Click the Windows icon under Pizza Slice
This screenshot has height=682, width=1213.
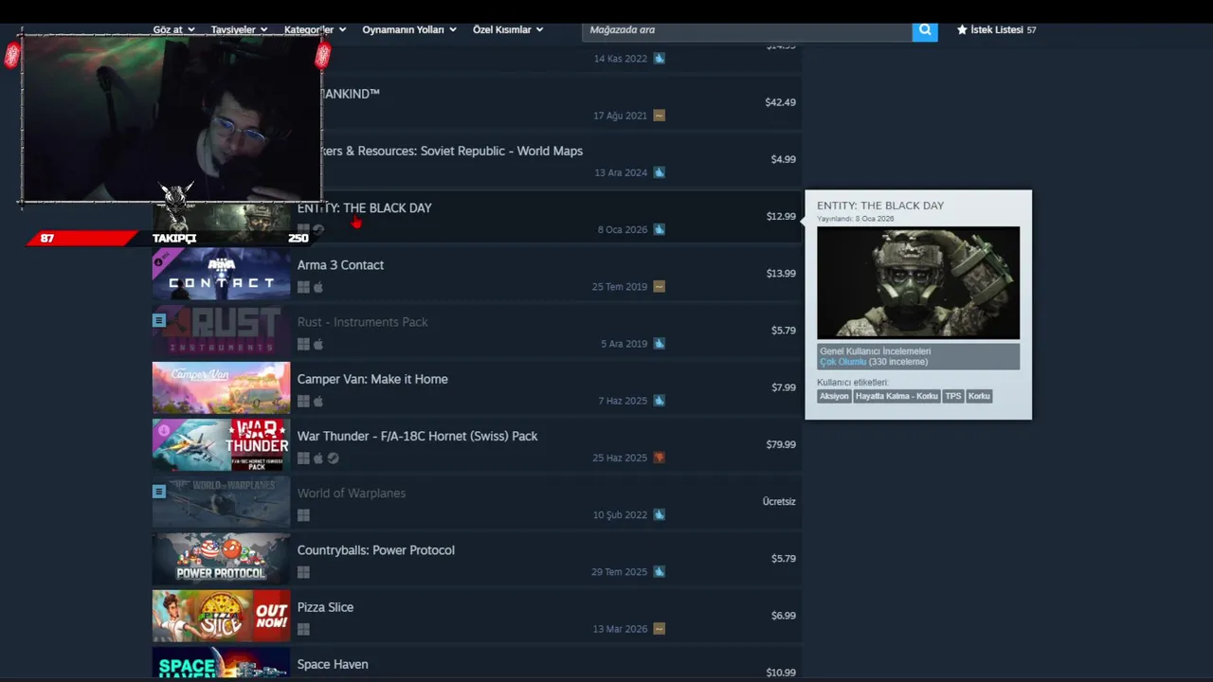(x=303, y=629)
